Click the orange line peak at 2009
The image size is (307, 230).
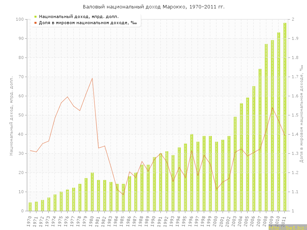pos(272,108)
